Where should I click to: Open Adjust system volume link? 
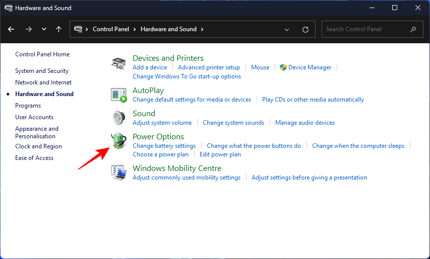[x=162, y=123]
